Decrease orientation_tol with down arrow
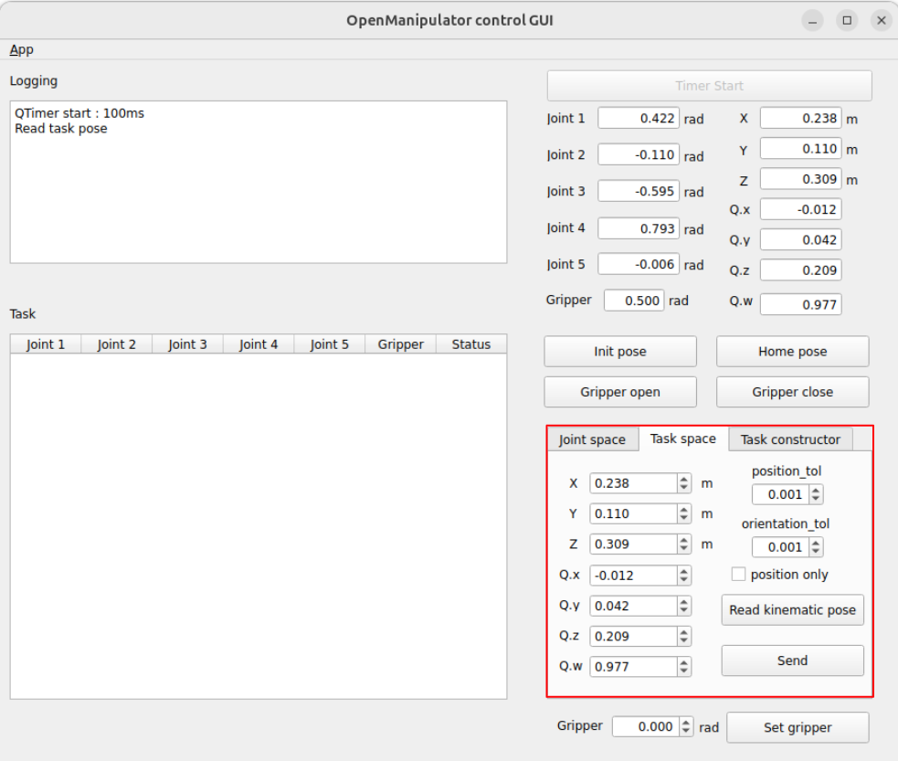Viewport: 898px width, 761px height. pyautogui.click(x=816, y=552)
